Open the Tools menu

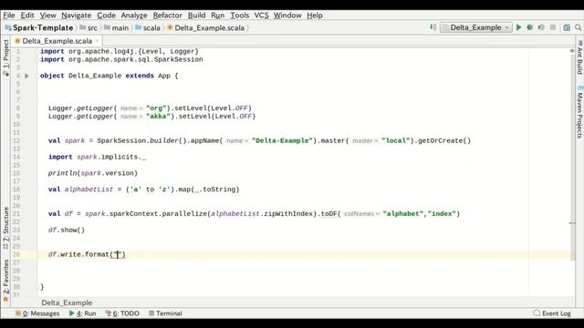tap(239, 15)
